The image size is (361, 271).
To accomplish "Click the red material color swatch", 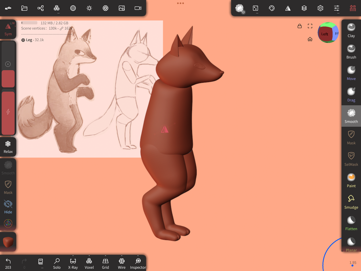I will click(x=8, y=242).
